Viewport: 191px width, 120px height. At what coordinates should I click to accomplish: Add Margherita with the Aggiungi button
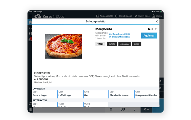coord(149,36)
